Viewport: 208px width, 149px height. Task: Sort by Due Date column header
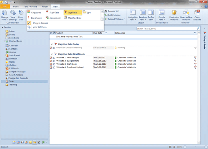[x=103, y=33]
